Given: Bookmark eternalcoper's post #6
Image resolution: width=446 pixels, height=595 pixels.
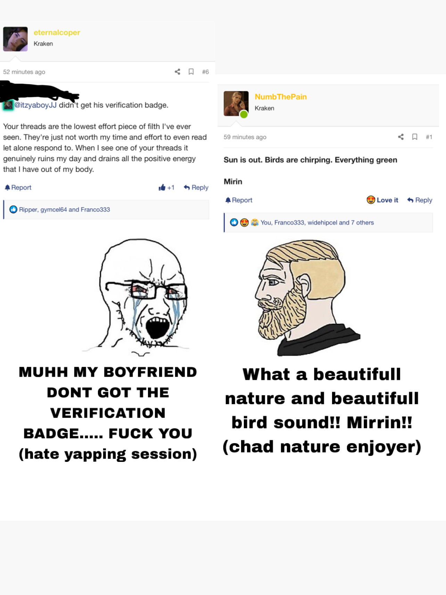Looking at the screenshot, I should (x=191, y=72).
